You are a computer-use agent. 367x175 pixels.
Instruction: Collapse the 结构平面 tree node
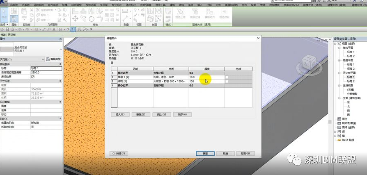(339, 48)
